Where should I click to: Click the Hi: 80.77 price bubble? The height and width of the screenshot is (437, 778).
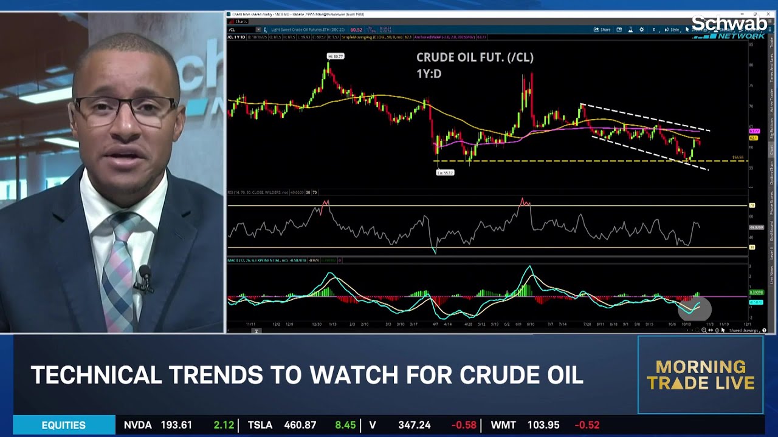[x=336, y=56]
